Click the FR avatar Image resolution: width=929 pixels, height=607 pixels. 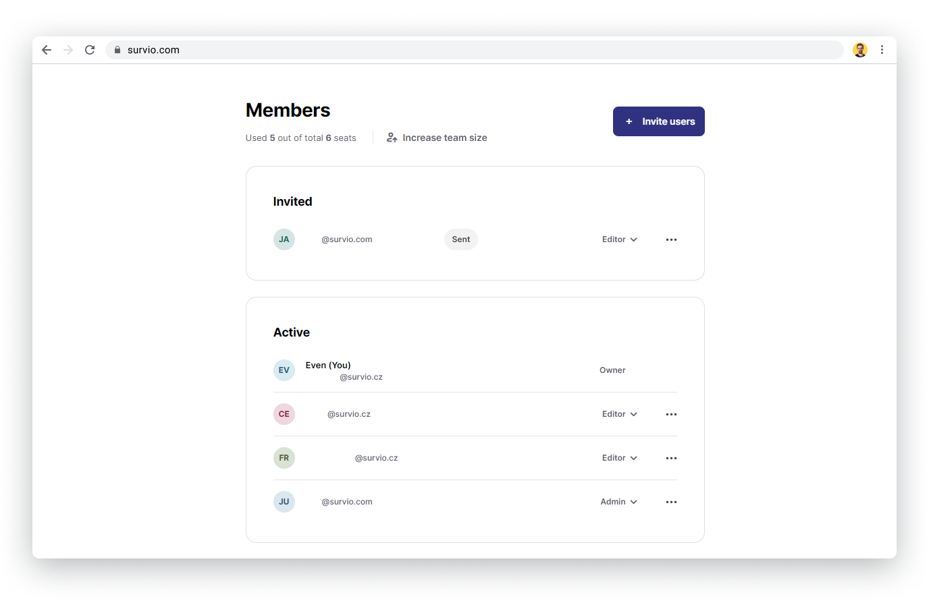[284, 458]
